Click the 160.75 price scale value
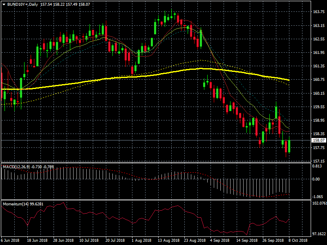This screenshot has width=327, height=245. pos(318,80)
